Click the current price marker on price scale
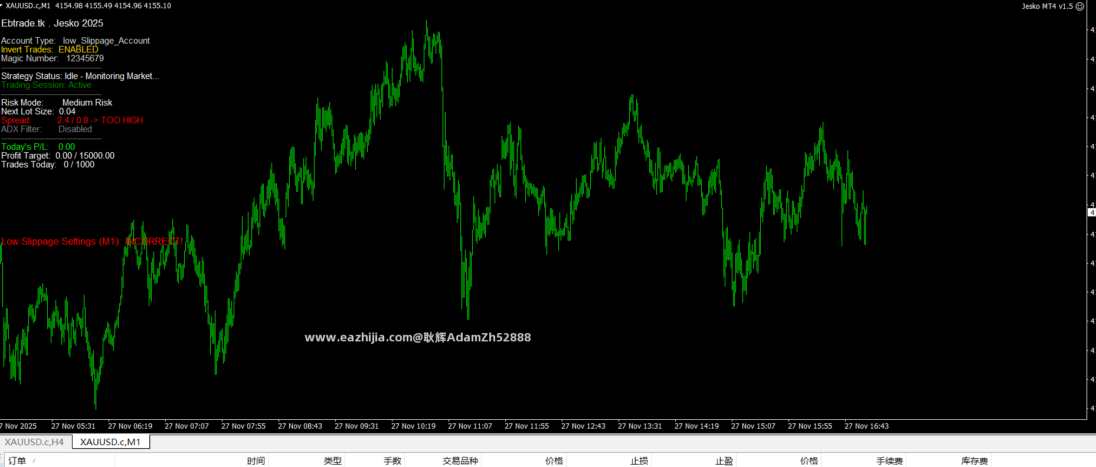The width and height of the screenshot is (1096, 467). coord(1092,212)
